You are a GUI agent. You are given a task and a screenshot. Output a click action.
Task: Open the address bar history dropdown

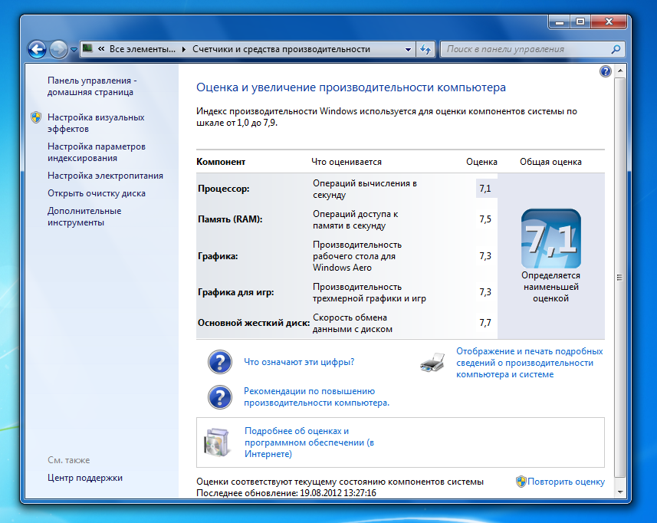click(x=408, y=49)
